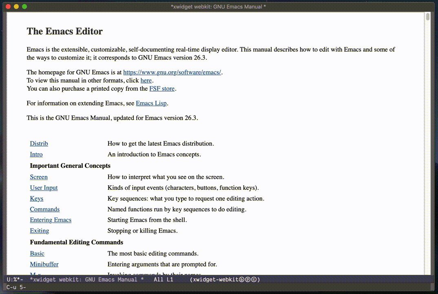Follow the Emacs Lisp link
This screenshot has width=438, height=294.
tap(151, 103)
